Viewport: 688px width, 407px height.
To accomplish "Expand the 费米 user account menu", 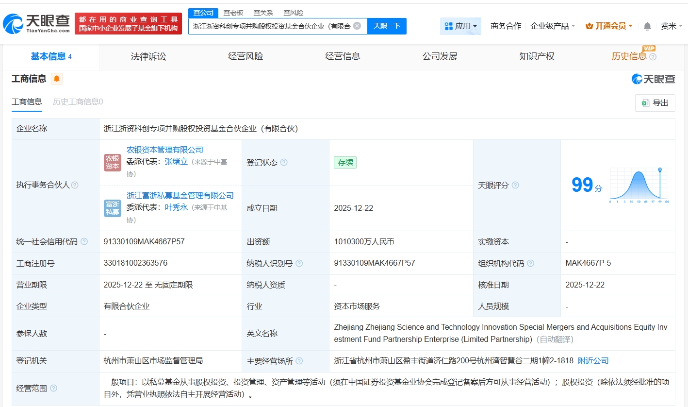I will tap(672, 26).
